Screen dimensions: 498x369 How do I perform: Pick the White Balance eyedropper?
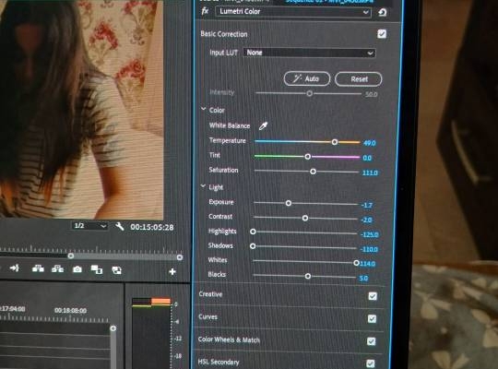(x=263, y=126)
